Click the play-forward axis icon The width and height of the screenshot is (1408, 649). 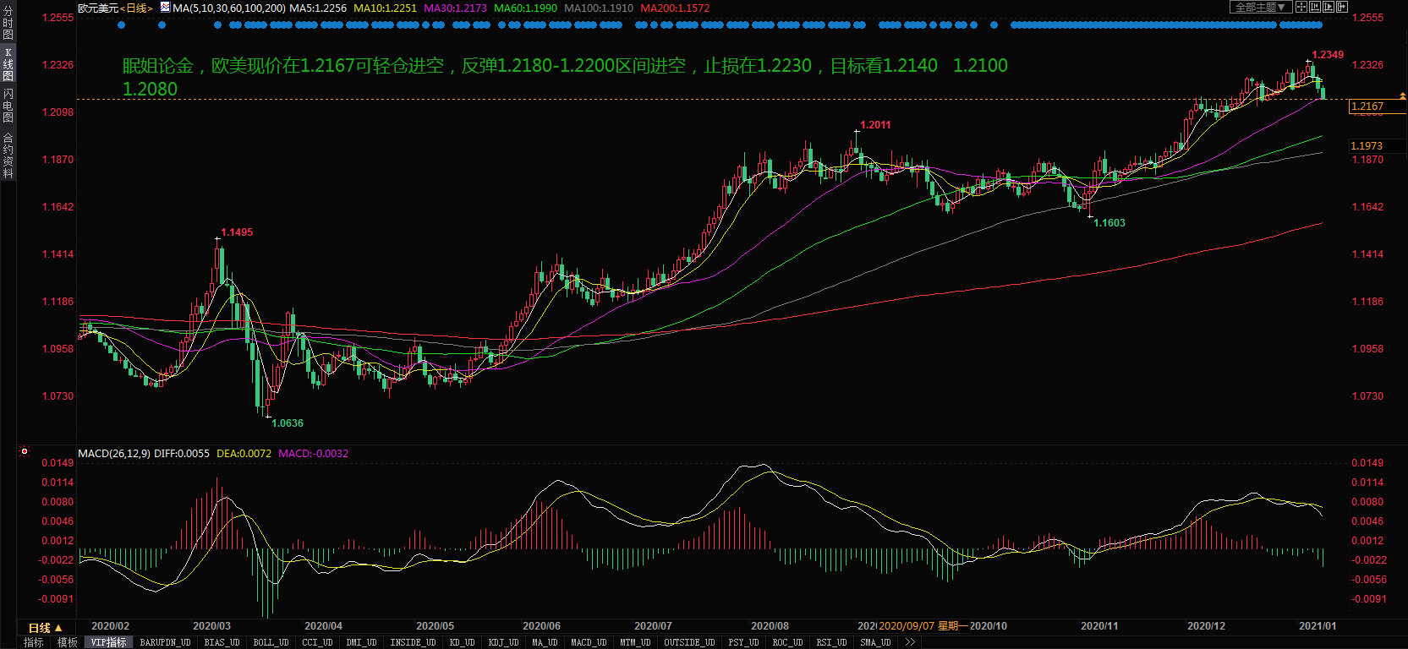[1329, 7]
